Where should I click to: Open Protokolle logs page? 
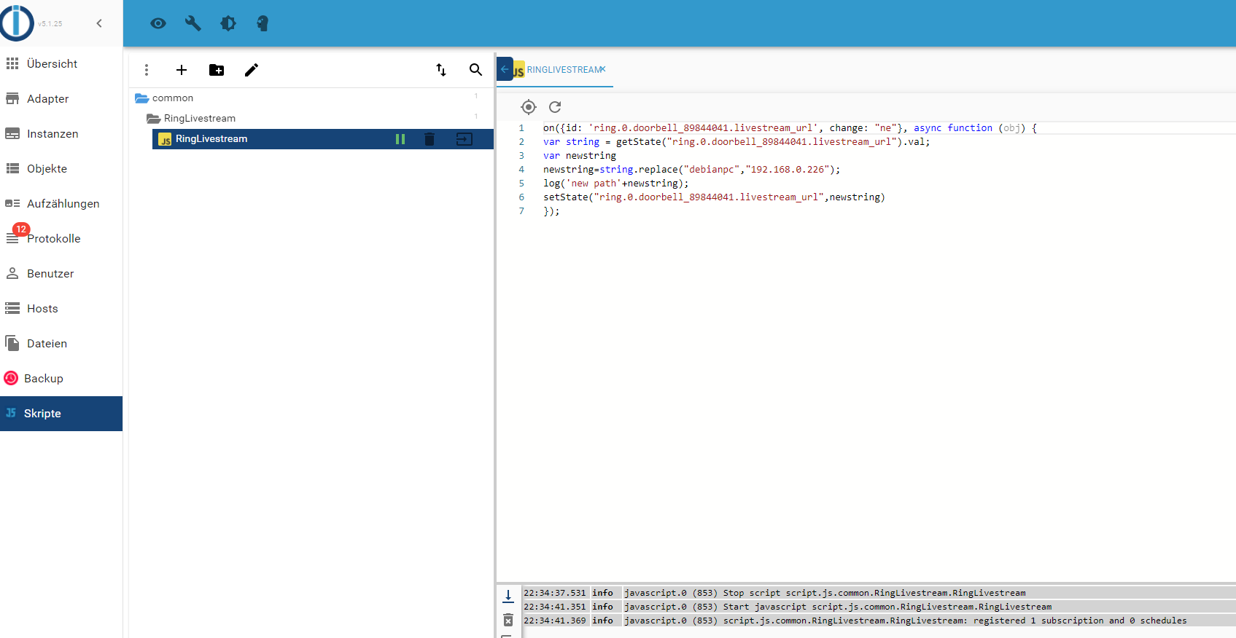(x=61, y=239)
